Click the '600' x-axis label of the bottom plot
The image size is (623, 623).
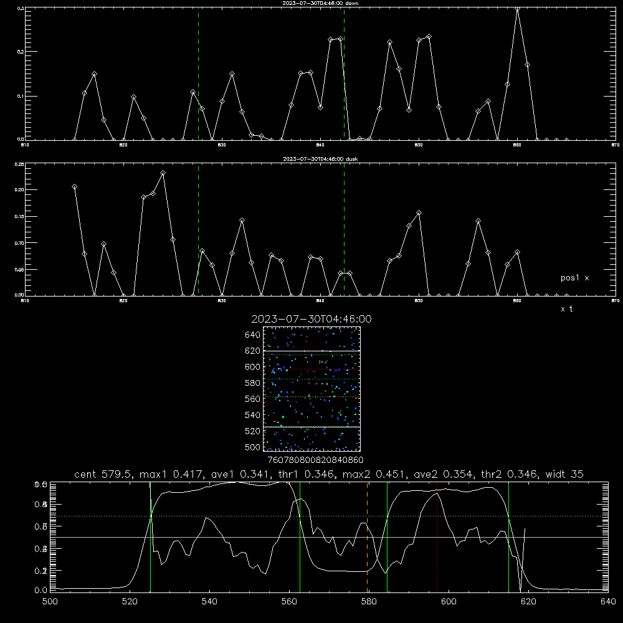point(449,601)
